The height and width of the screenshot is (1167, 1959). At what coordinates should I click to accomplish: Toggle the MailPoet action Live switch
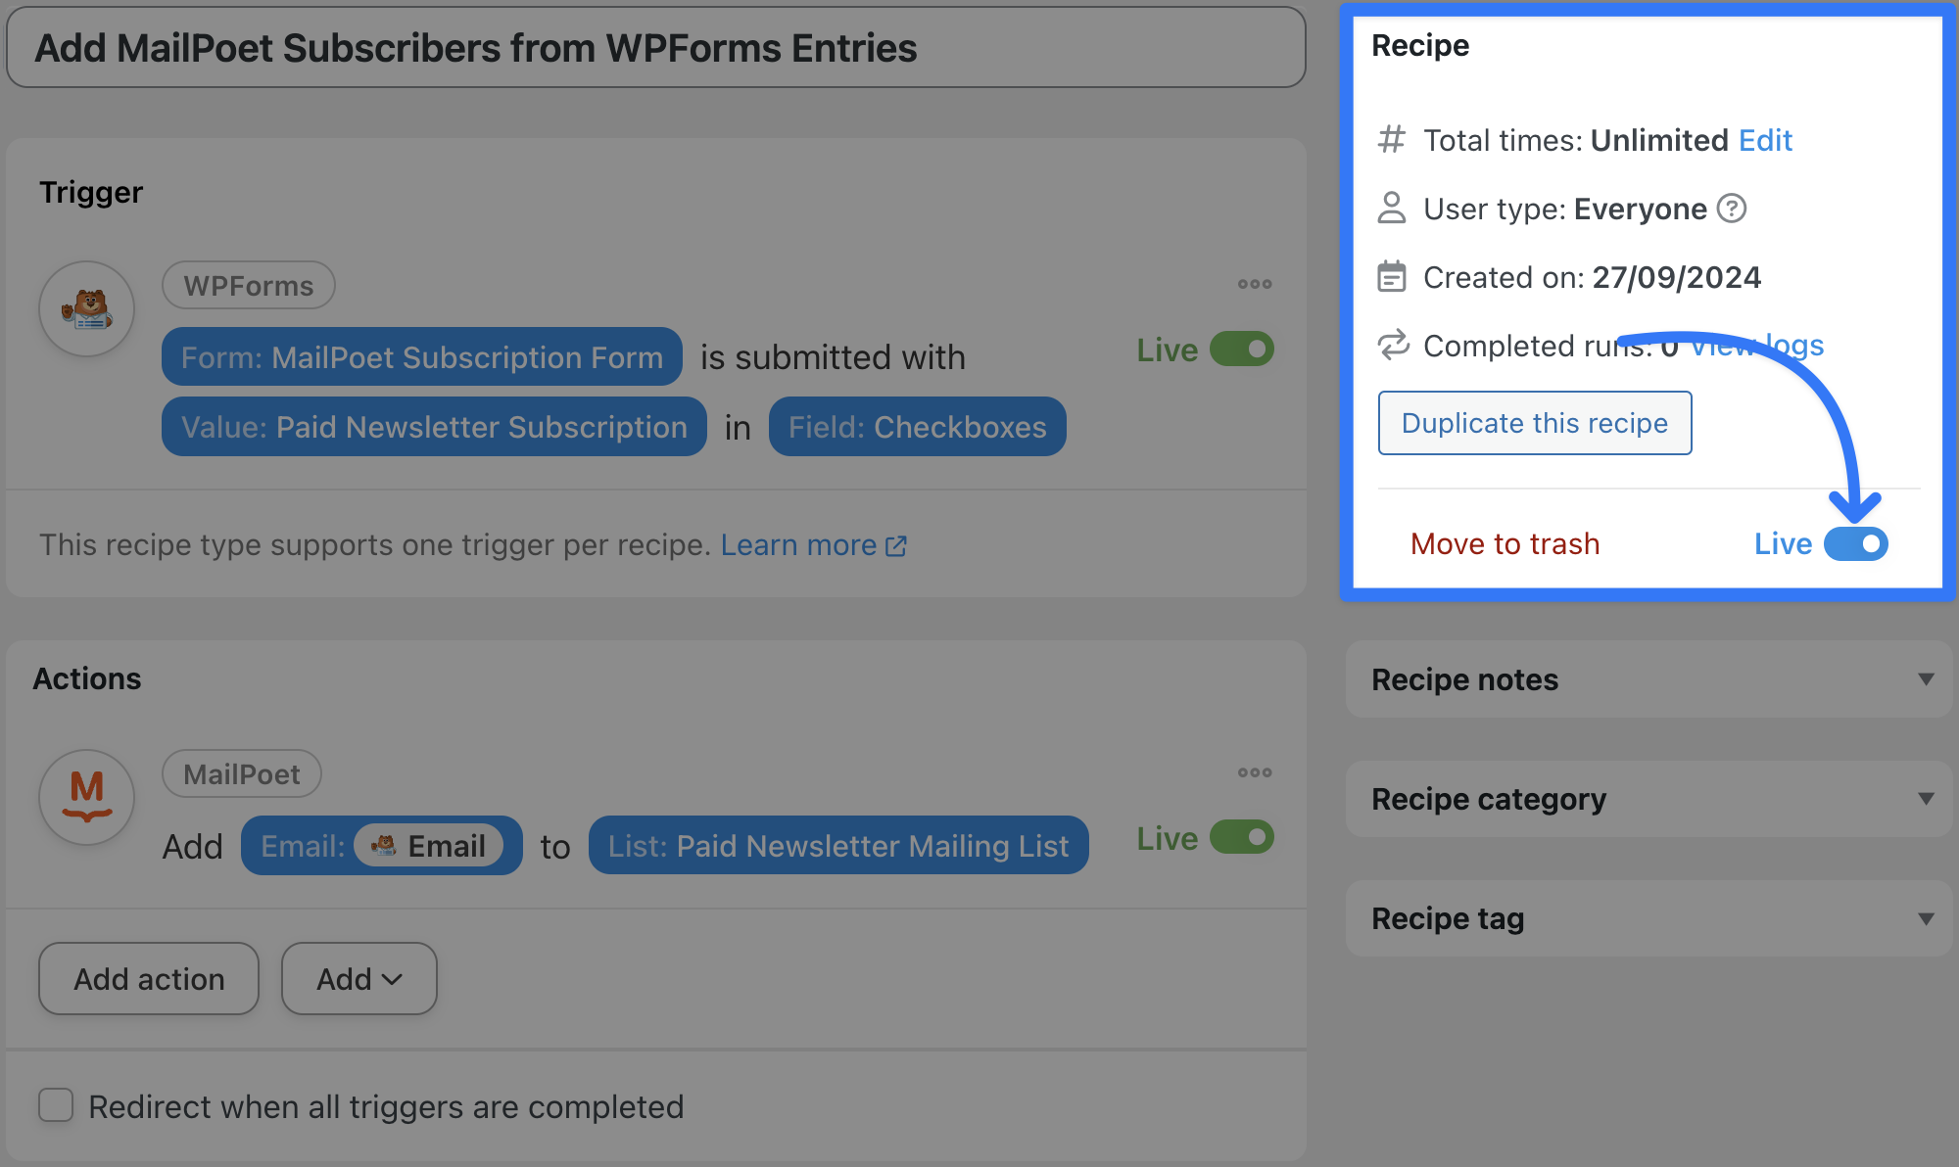[x=1241, y=838]
